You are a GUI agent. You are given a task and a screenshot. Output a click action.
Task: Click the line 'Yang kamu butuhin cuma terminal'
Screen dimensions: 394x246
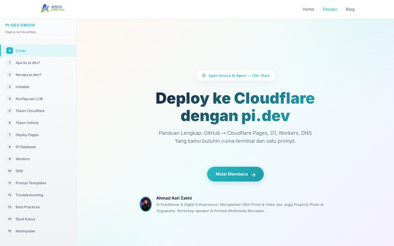(235, 141)
